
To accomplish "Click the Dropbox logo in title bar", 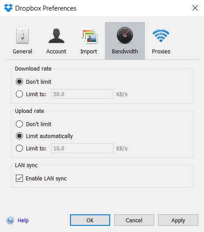I will [x=8, y=8].
